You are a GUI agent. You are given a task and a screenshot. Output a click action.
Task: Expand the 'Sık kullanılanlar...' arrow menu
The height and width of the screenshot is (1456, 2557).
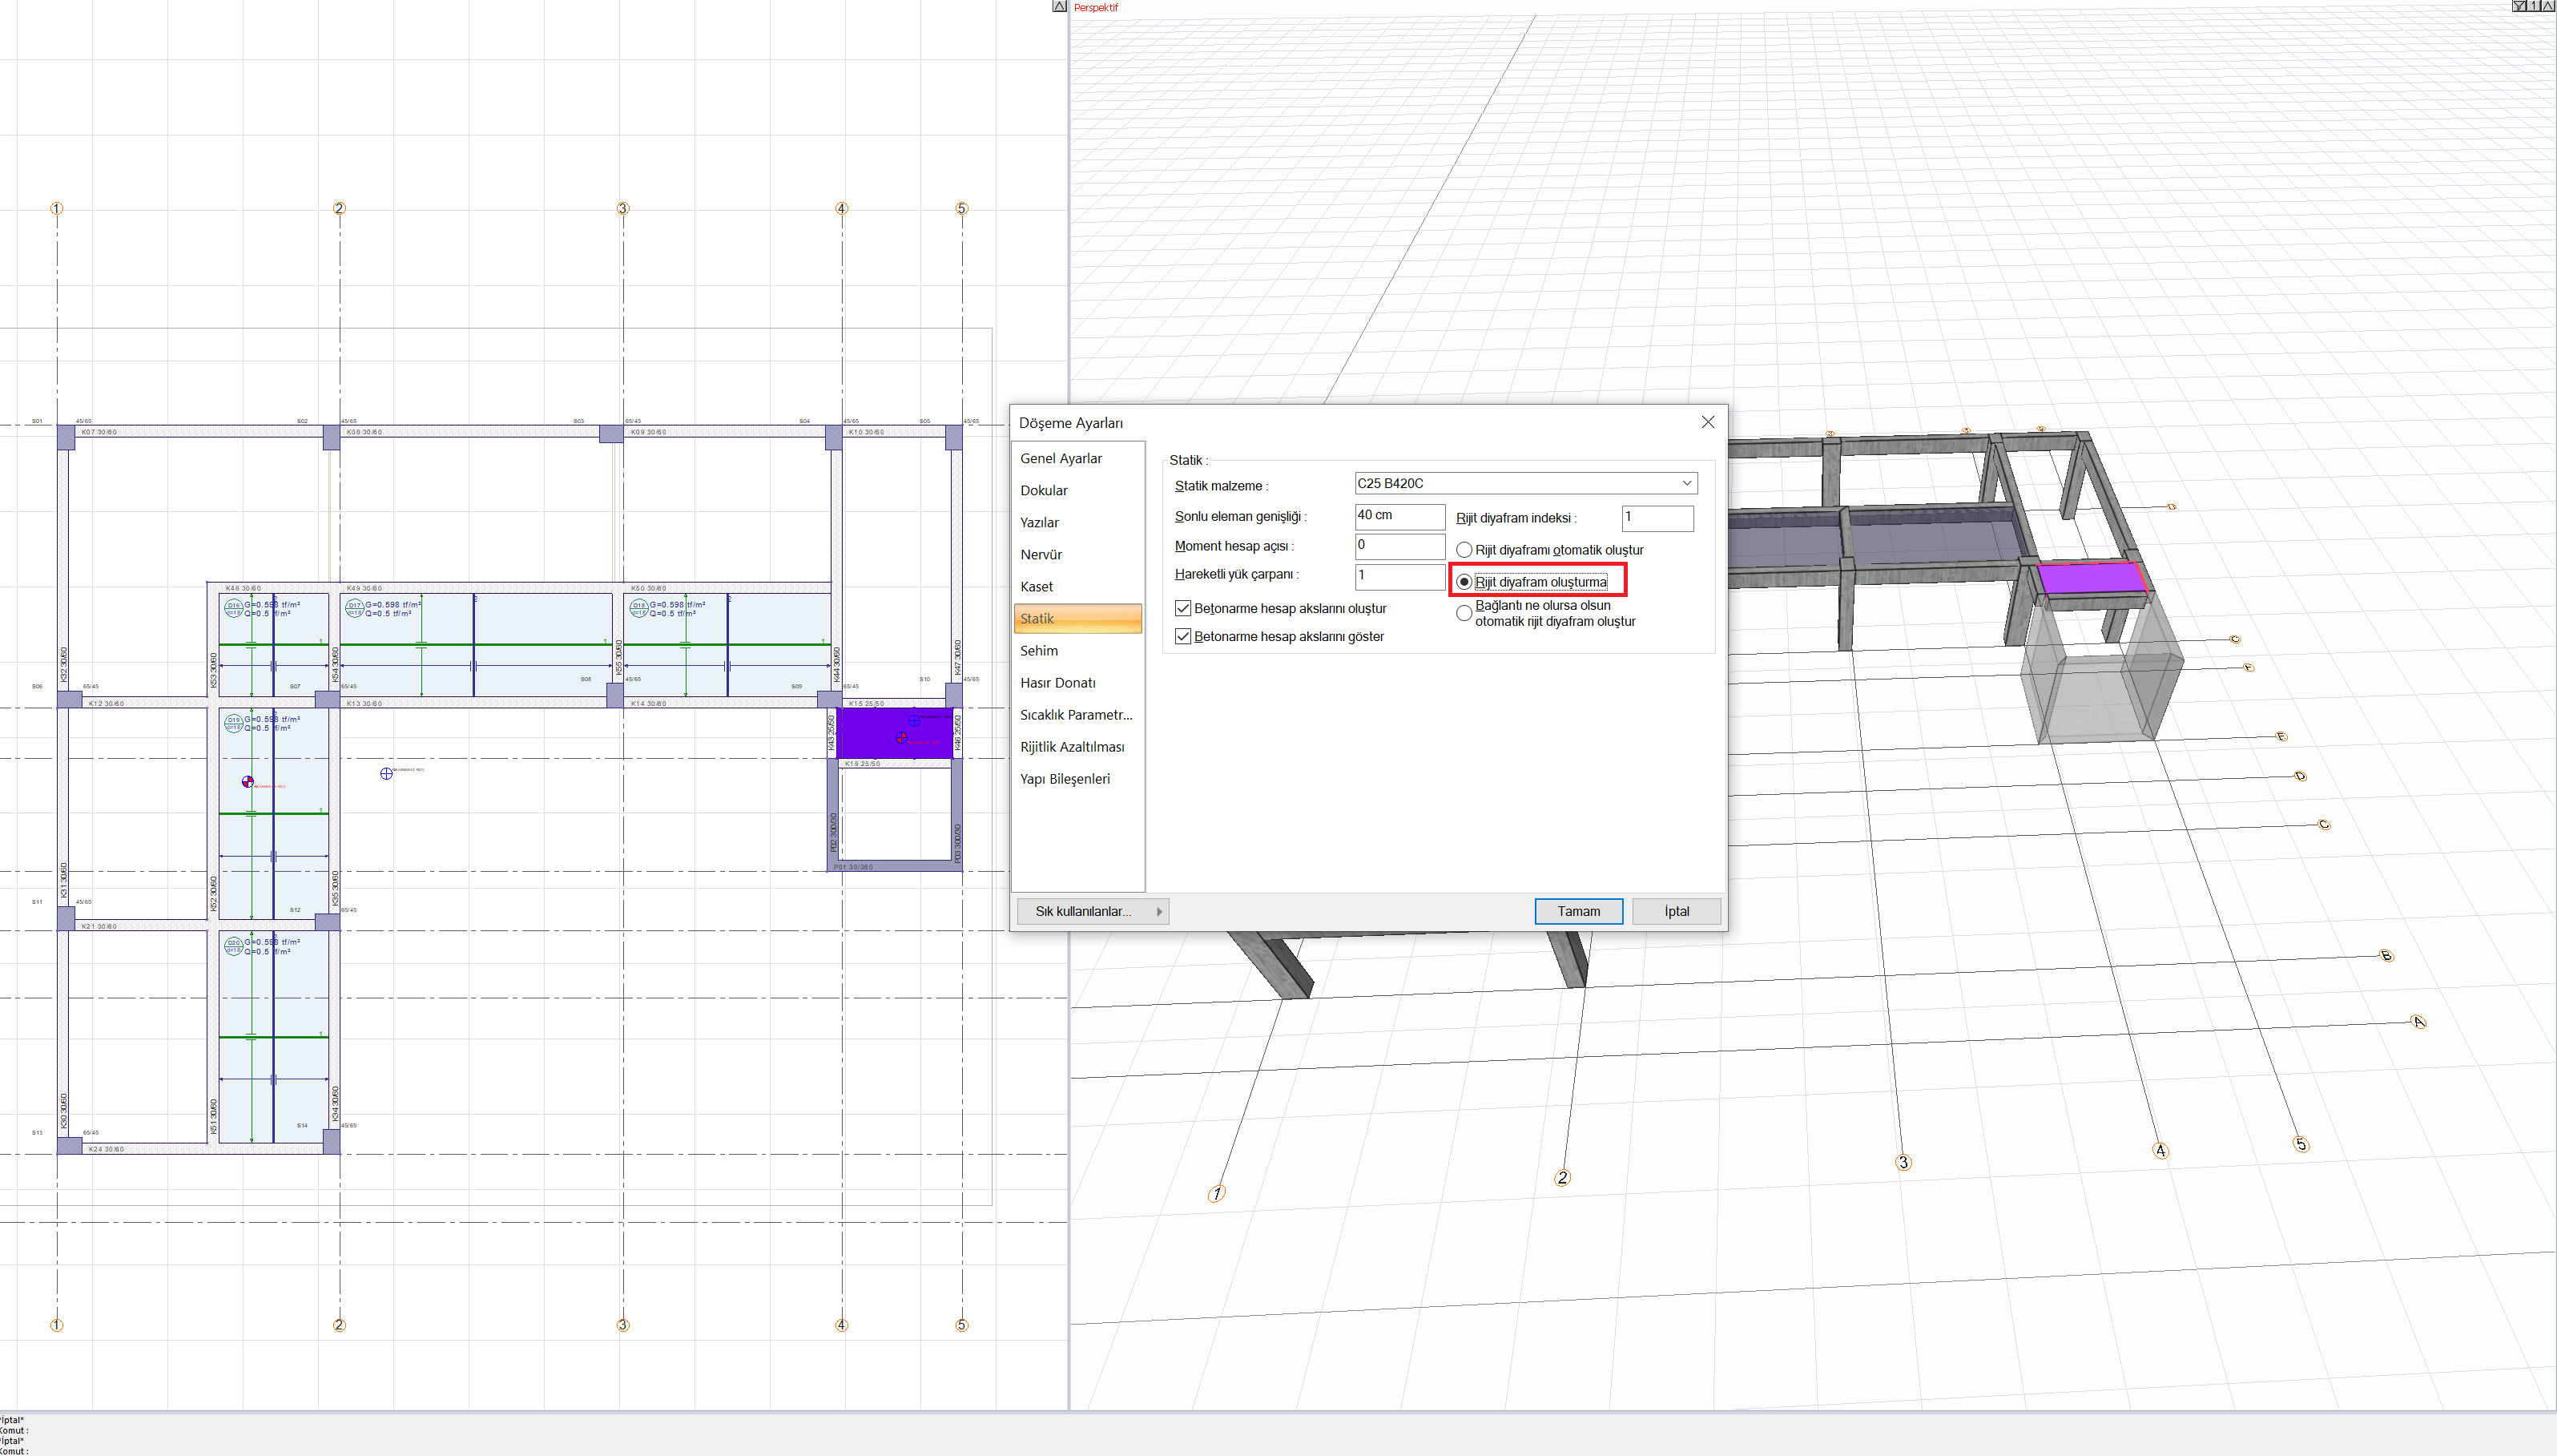click(1158, 911)
